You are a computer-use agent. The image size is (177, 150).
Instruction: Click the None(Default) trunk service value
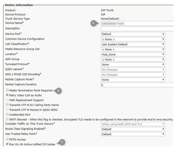[110, 19]
